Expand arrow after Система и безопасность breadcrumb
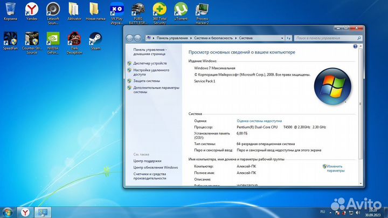 click(236, 38)
